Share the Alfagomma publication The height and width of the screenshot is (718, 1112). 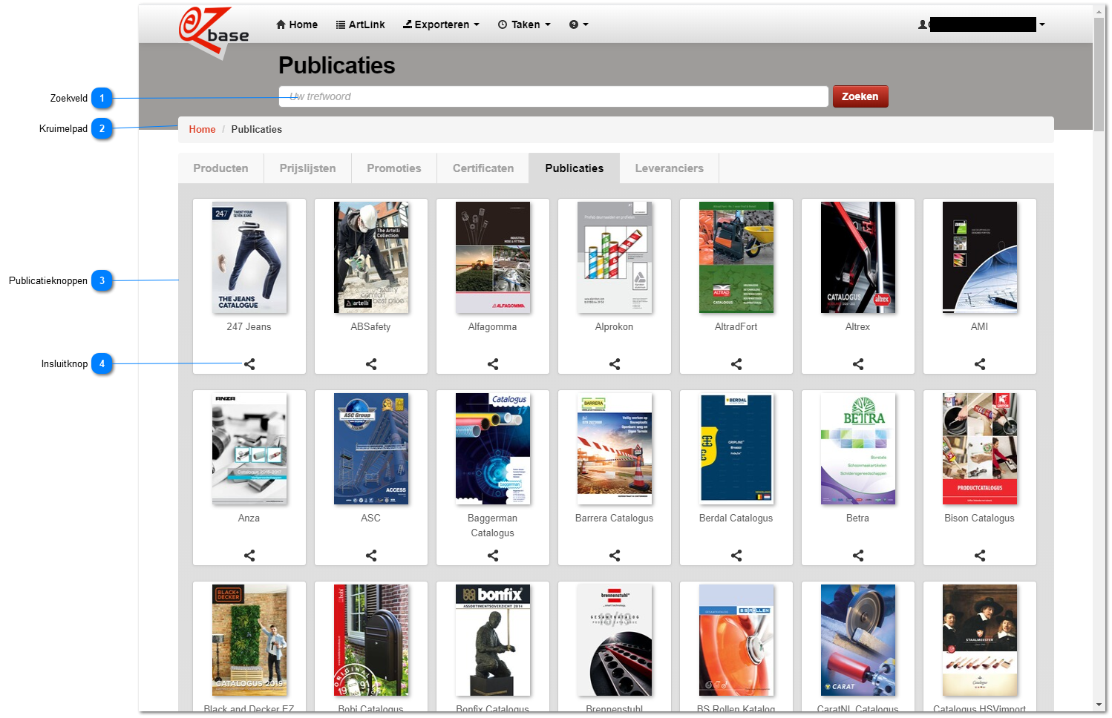493,364
